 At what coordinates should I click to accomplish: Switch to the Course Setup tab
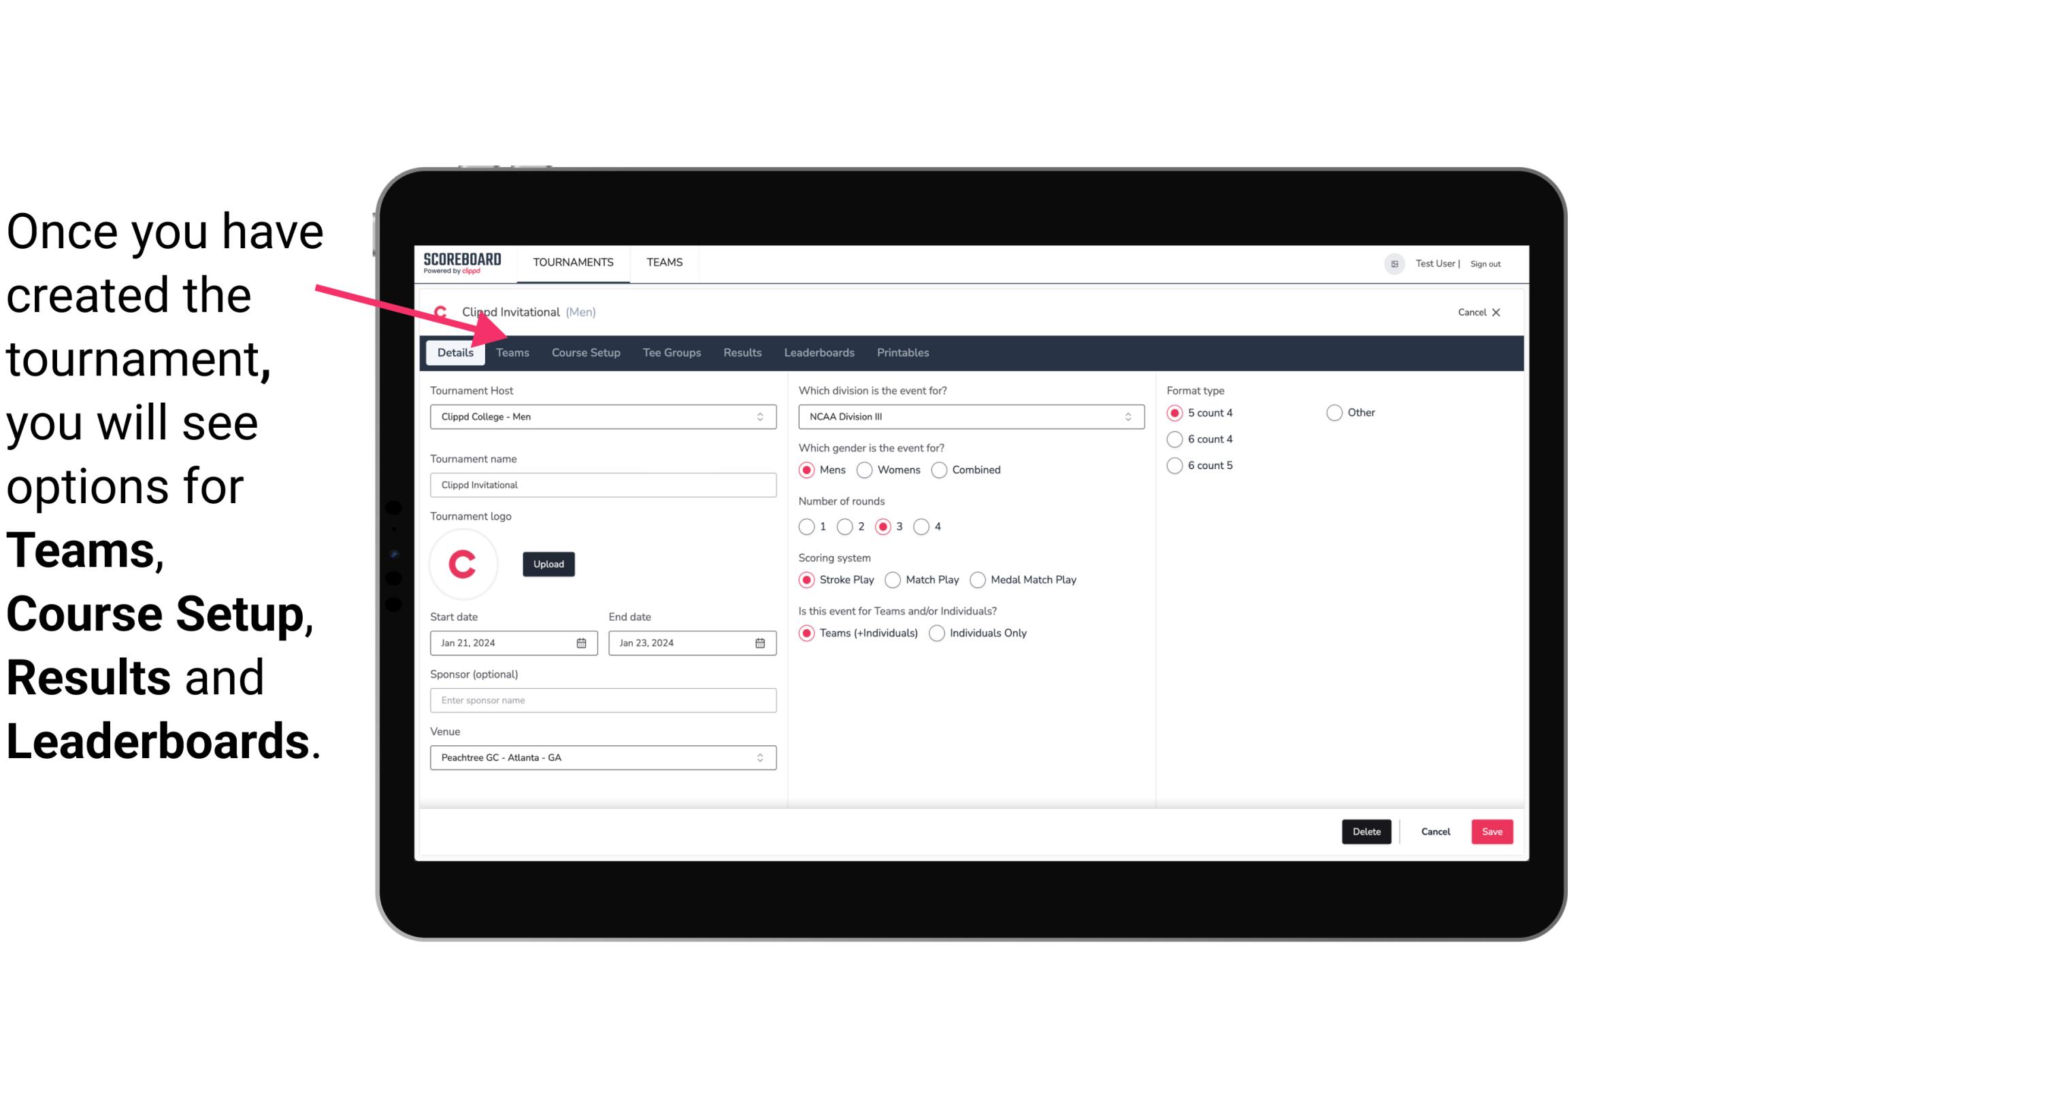pyautogui.click(x=584, y=352)
